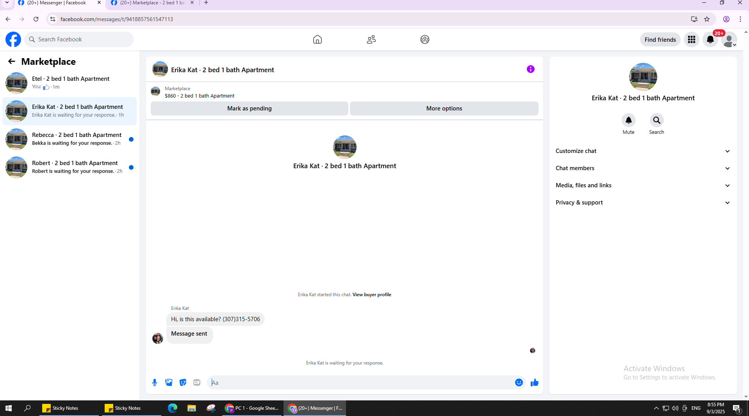Click the Aa message input field

(362, 382)
